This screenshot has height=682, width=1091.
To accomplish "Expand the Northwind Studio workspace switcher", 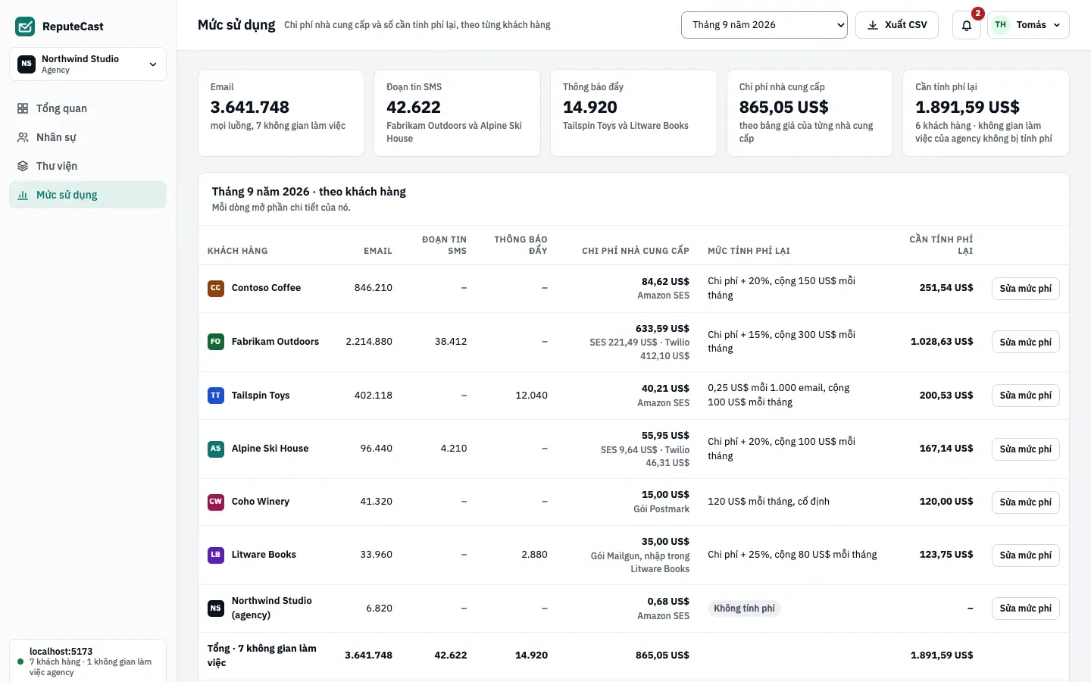I will 88,64.
